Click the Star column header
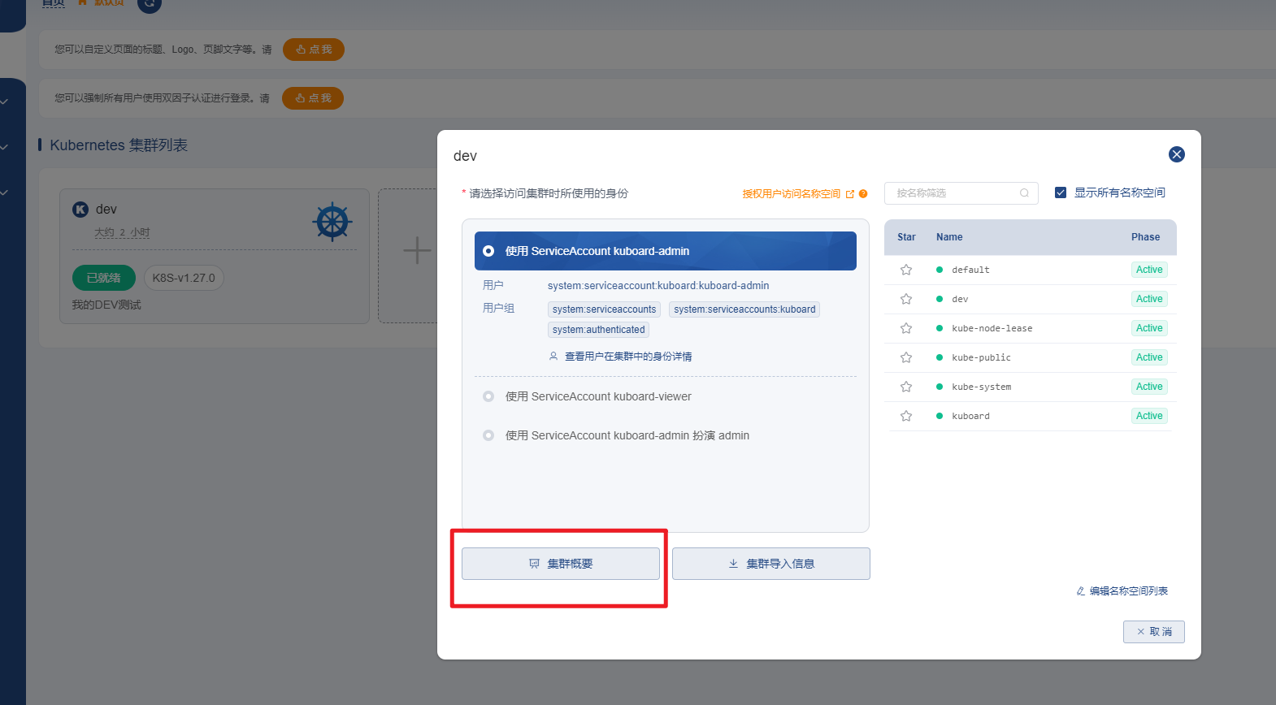 point(906,237)
